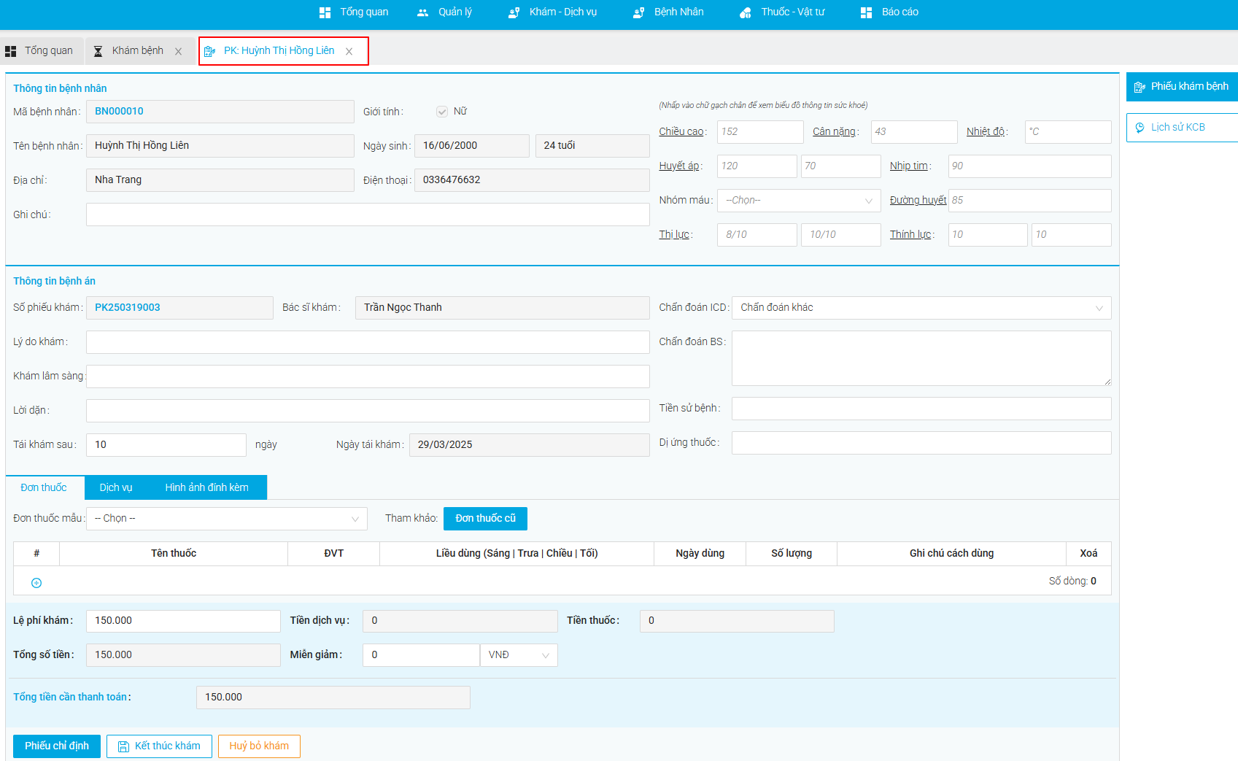Click the Tổng quan tab's dashboard icon
The height and width of the screenshot is (761, 1238).
coord(11,51)
